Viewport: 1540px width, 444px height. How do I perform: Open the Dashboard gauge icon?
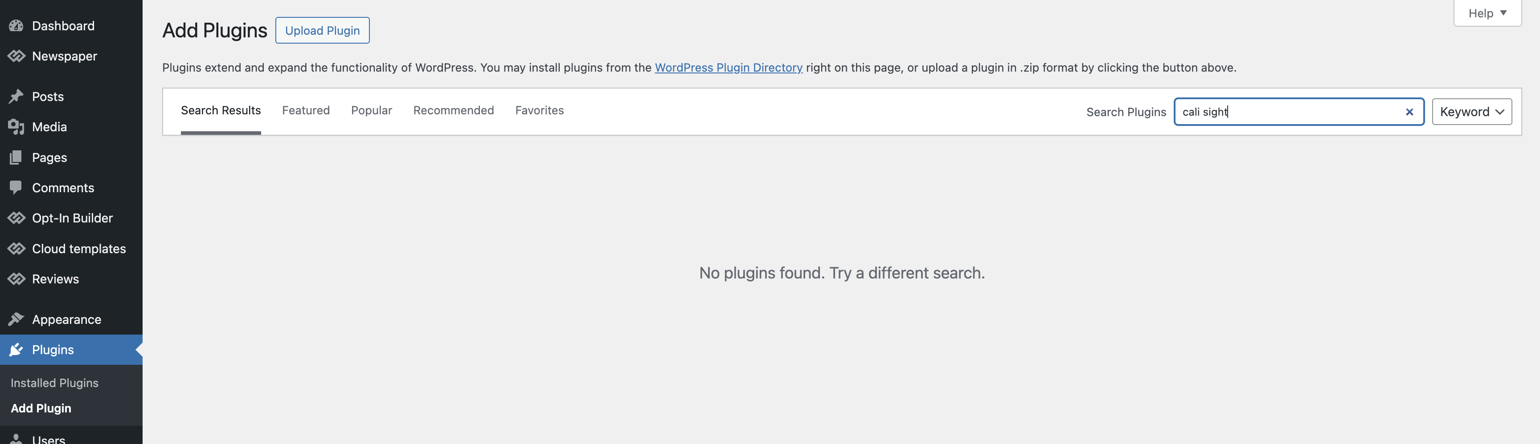coord(16,26)
